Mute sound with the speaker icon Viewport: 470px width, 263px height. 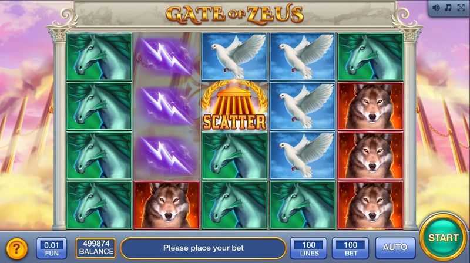436,8
